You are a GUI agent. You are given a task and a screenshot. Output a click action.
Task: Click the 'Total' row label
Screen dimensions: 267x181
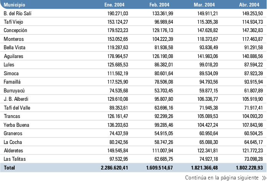tap(10, 168)
